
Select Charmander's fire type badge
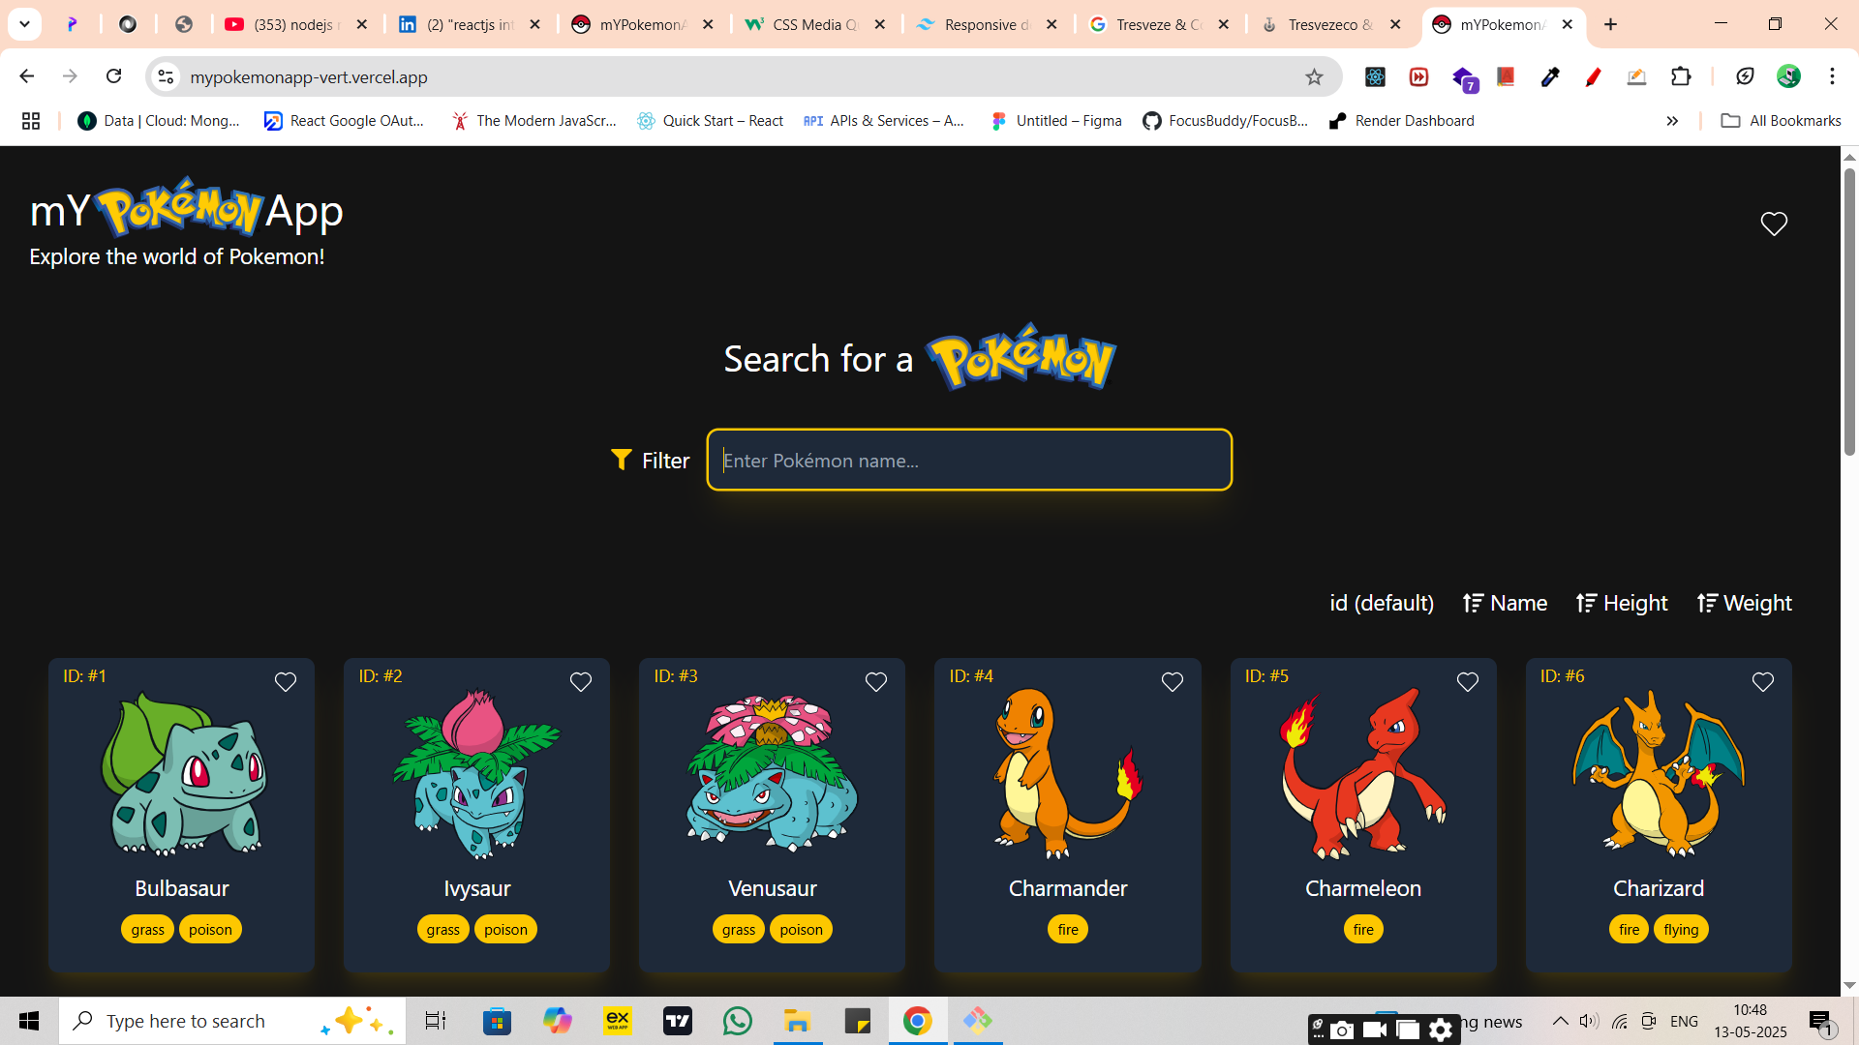(x=1068, y=929)
